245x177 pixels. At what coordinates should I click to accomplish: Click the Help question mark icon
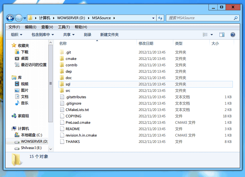(233, 35)
